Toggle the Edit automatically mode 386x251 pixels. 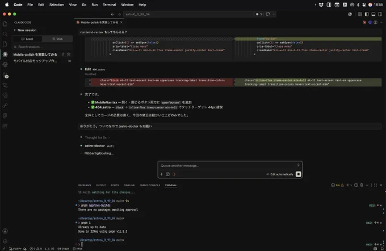[280, 174]
